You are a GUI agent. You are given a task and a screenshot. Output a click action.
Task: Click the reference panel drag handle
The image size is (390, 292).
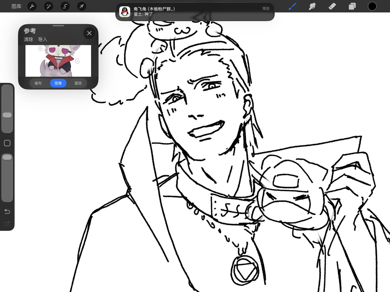pyautogui.click(x=58, y=26)
